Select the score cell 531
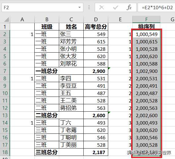Image resolution: width=175 pixels, height=159 pixels. coord(96,78)
